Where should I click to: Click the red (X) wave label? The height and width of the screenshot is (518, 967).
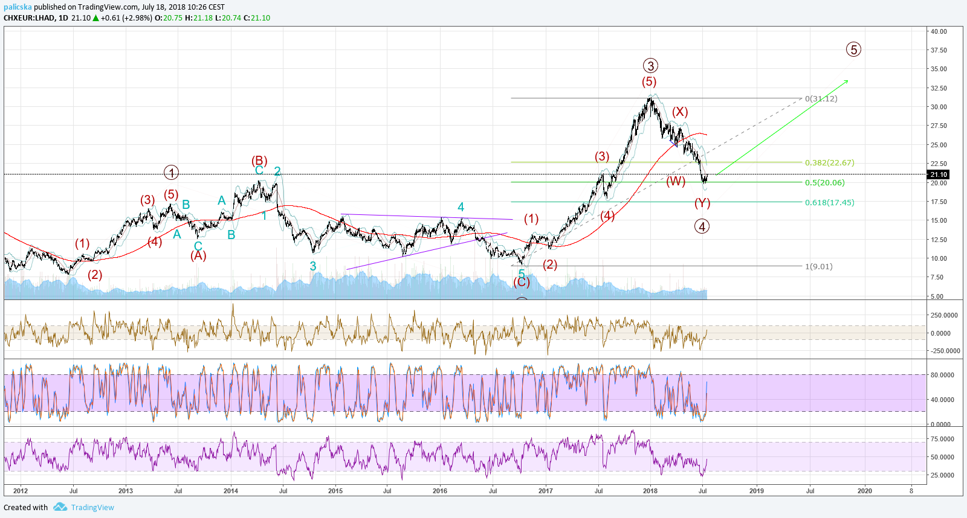680,112
